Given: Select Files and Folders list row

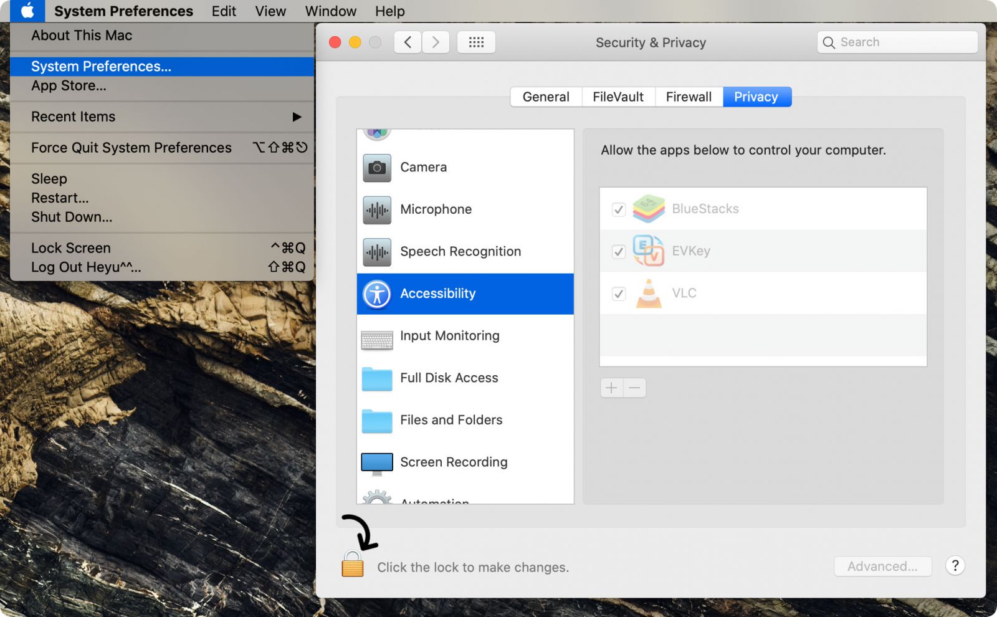Looking at the screenshot, I should (465, 421).
